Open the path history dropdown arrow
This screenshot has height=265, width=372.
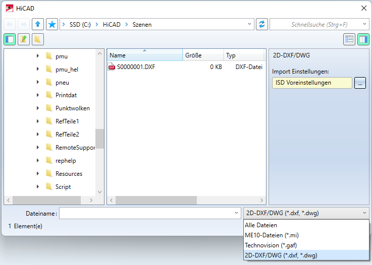[249, 24]
